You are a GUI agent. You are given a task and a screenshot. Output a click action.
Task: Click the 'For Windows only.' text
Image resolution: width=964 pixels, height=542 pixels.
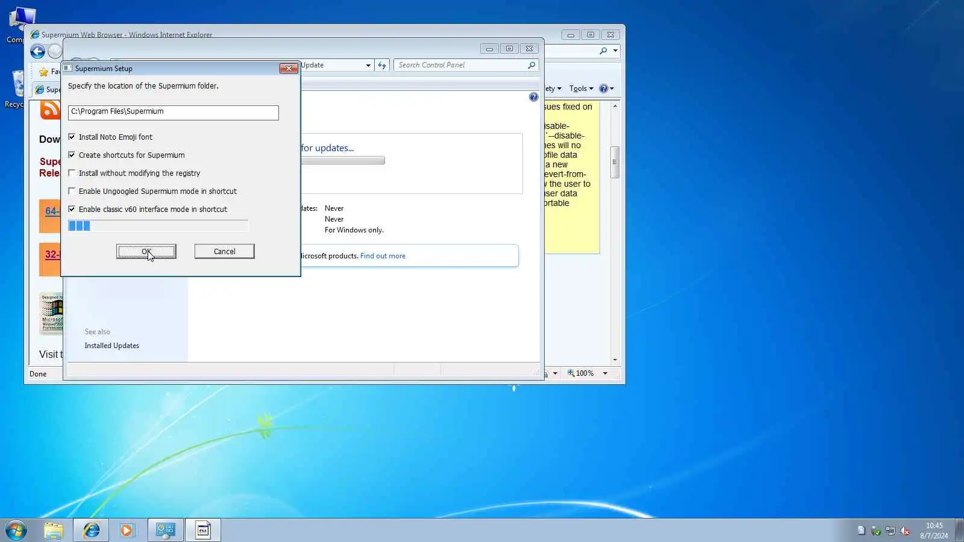pyautogui.click(x=354, y=230)
